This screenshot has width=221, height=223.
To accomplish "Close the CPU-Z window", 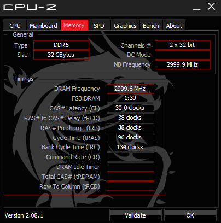I will point(211,7).
